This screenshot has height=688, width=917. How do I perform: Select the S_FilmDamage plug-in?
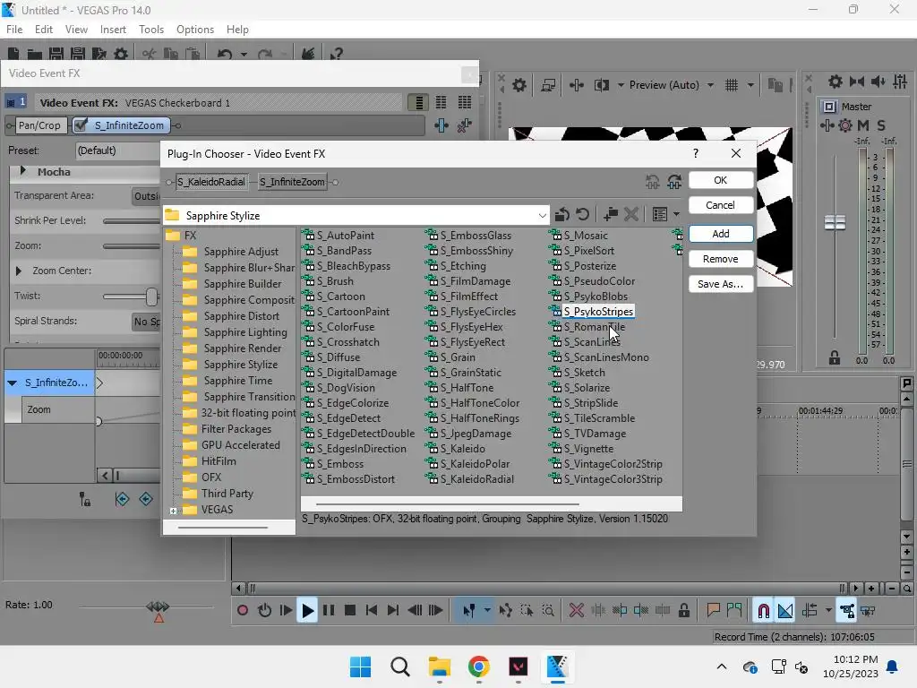pyautogui.click(x=475, y=281)
